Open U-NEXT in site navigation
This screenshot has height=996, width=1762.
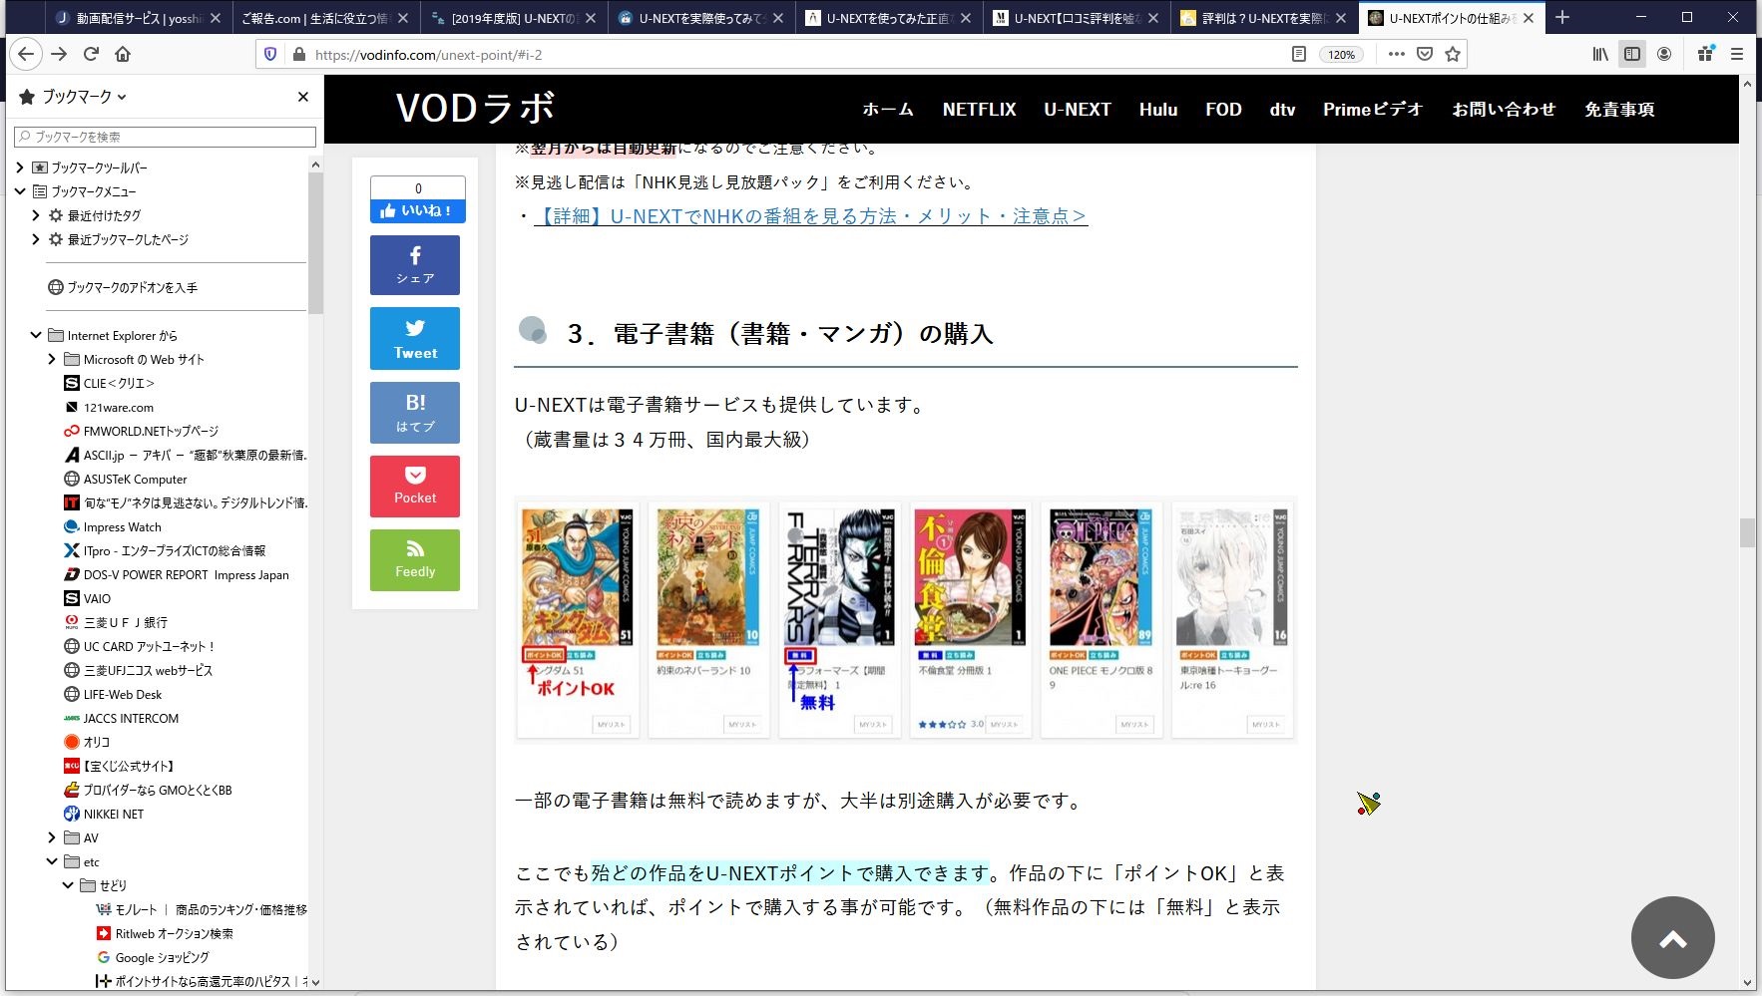pos(1078,110)
